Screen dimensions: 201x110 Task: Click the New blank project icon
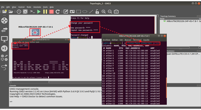[4, 12]
